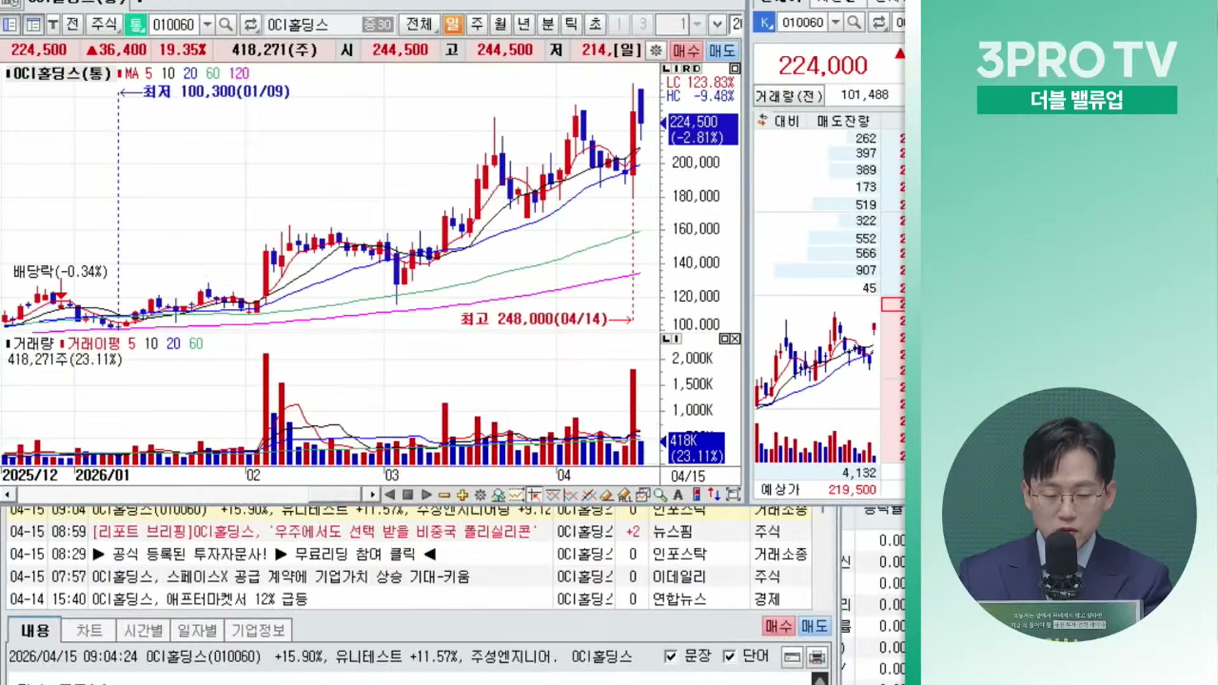Expand the dropdown arrow next to the 1 field

click(697, 25)
